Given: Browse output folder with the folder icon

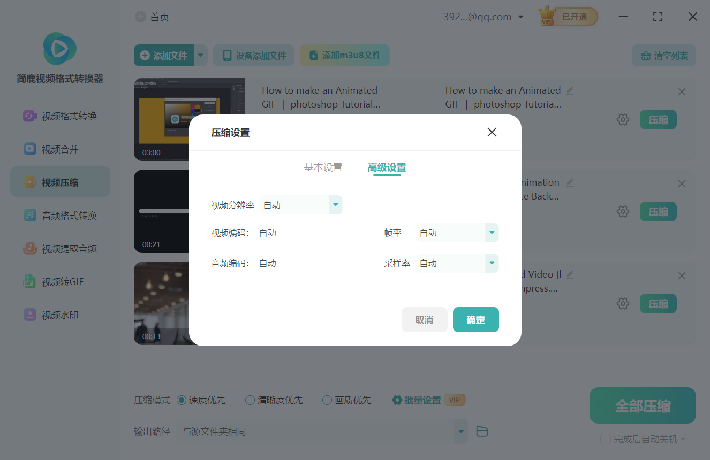Looking at the screenshot, I should coord(481,431).
